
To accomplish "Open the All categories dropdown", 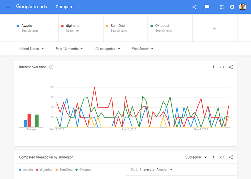I will pos(108,49).
